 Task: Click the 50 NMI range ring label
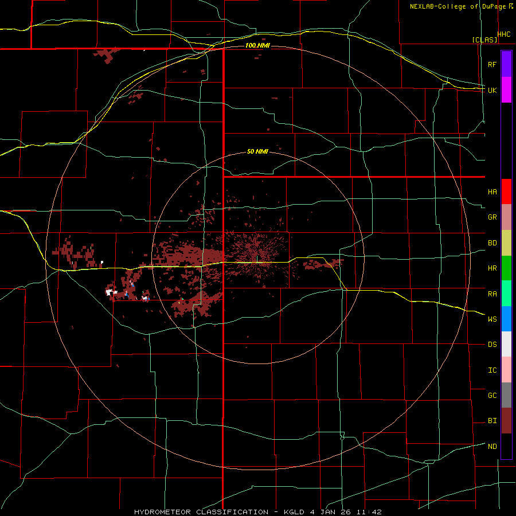coord(257,152)
